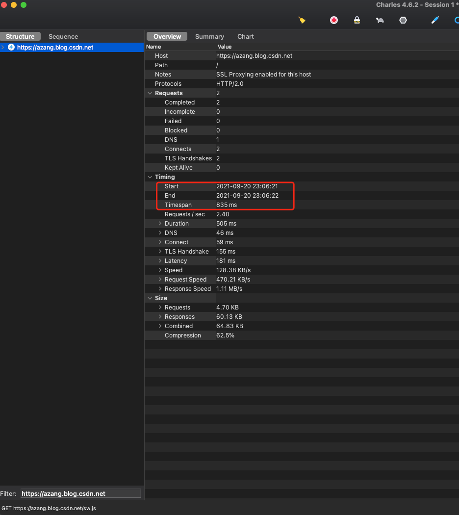Click the green window zoom button
Screen dimensions: 459x515
pyautogui.click(x=24, y=5)
